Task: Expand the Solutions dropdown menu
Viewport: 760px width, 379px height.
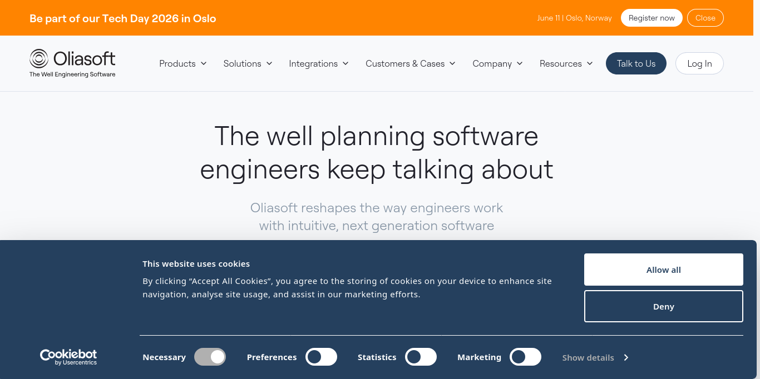Action: [x=248, y=63]
